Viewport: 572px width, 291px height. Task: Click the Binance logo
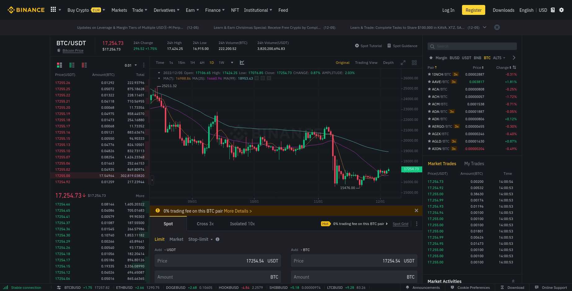point(26,10)
